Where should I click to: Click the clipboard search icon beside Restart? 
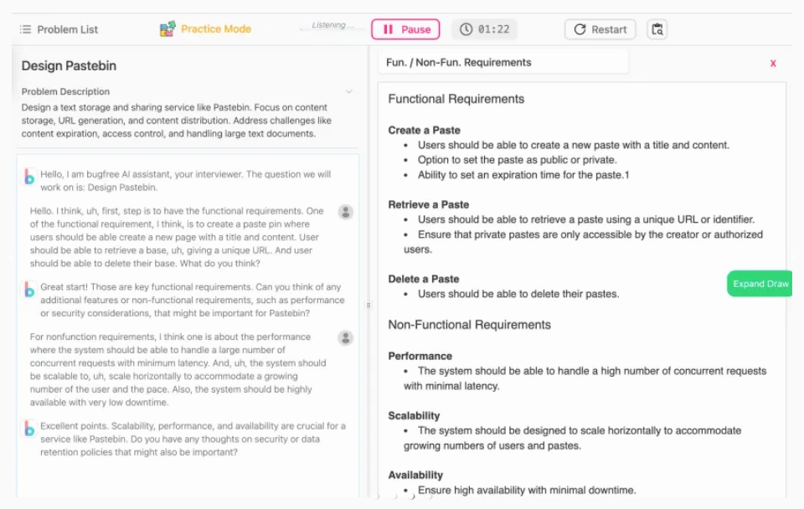(657, 29)
